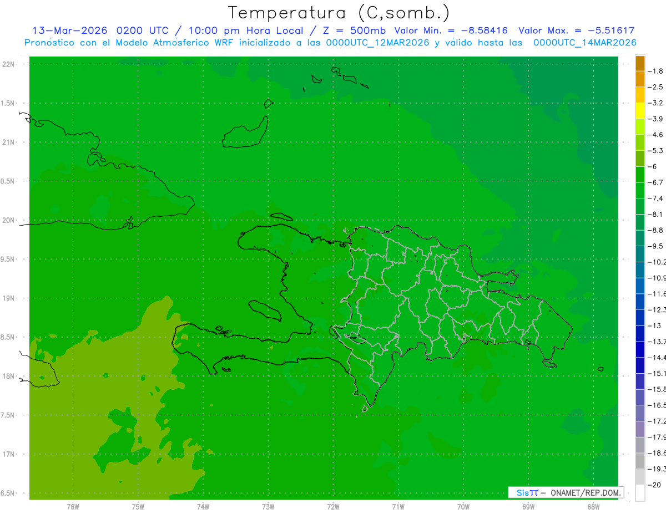This screenshot has height=514, width=666.
Task: Click the 74W longitude axis label
Action: tap(203, 507)
